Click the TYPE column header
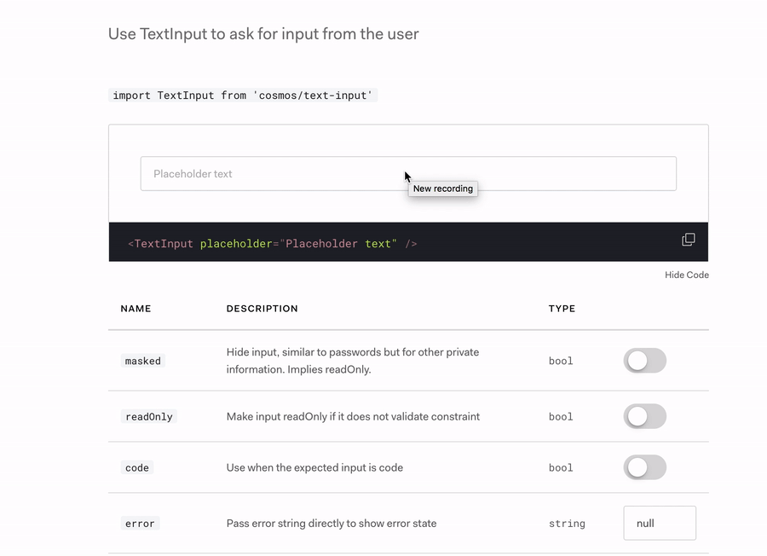Image resolution: width=767 pixels, height=556 pixels. [562, 308]
